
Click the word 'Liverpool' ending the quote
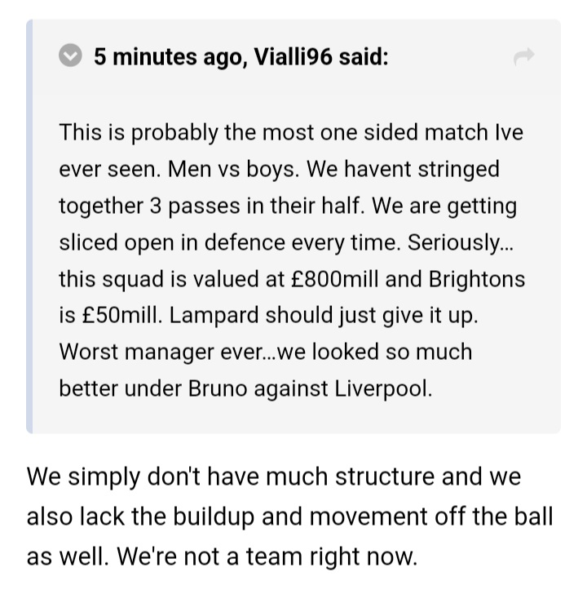[383, 388]
